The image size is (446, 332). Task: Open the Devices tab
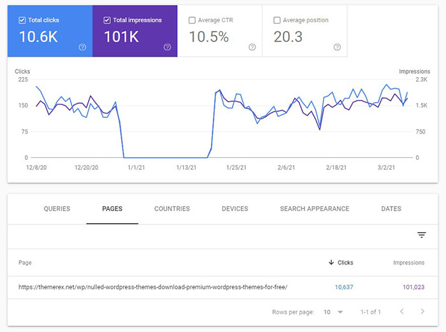tap(234, 209)
